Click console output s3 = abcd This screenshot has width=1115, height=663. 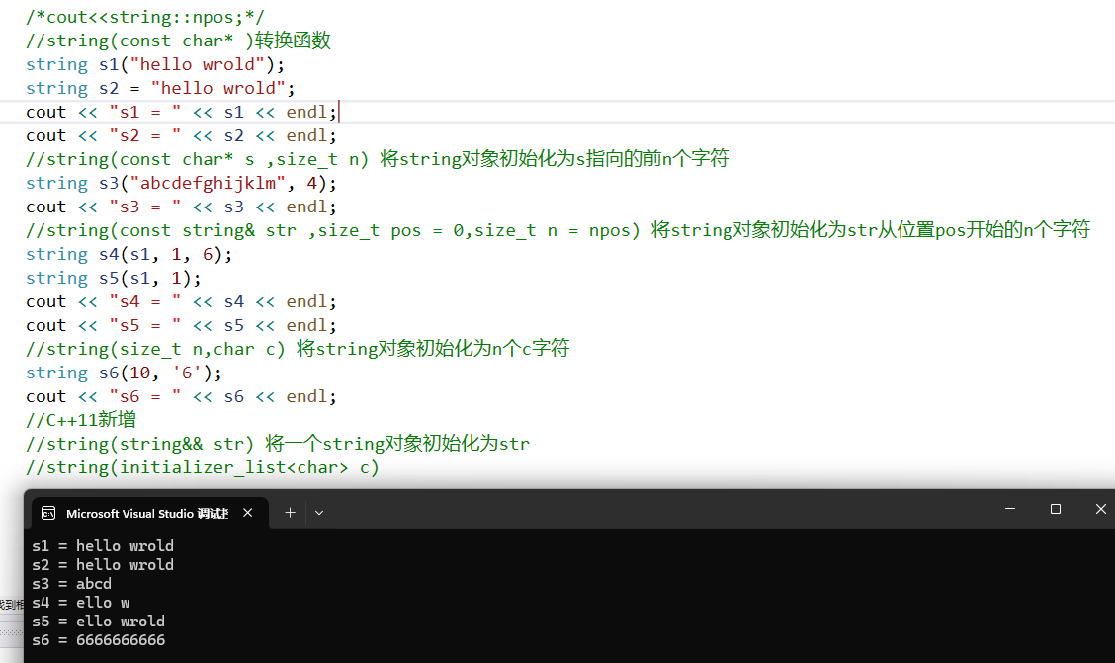[x=72, y=583]
